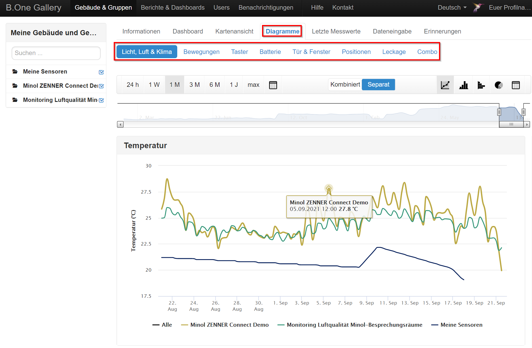Open the Deutsch language dropdown

(x=452, y=8)
